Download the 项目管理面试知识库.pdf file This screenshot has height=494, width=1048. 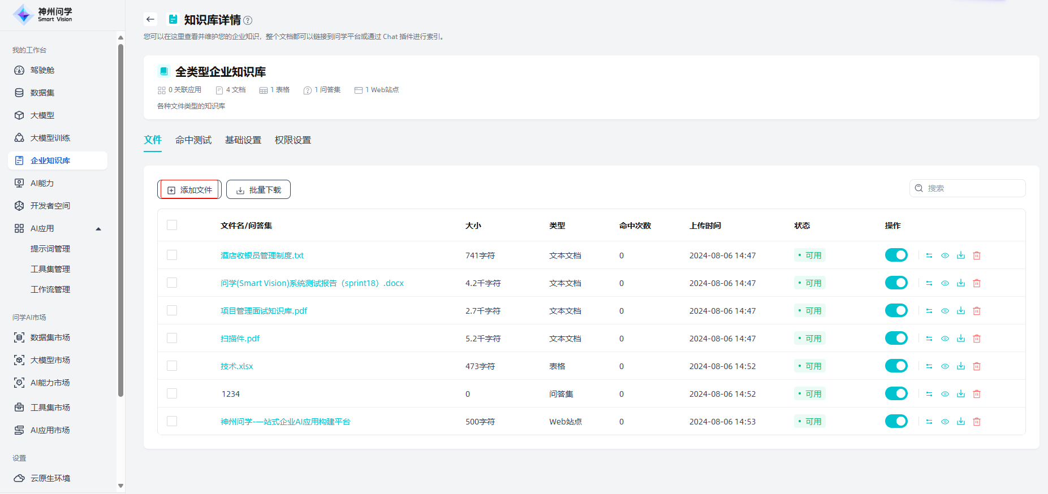(x=961, y=311)
